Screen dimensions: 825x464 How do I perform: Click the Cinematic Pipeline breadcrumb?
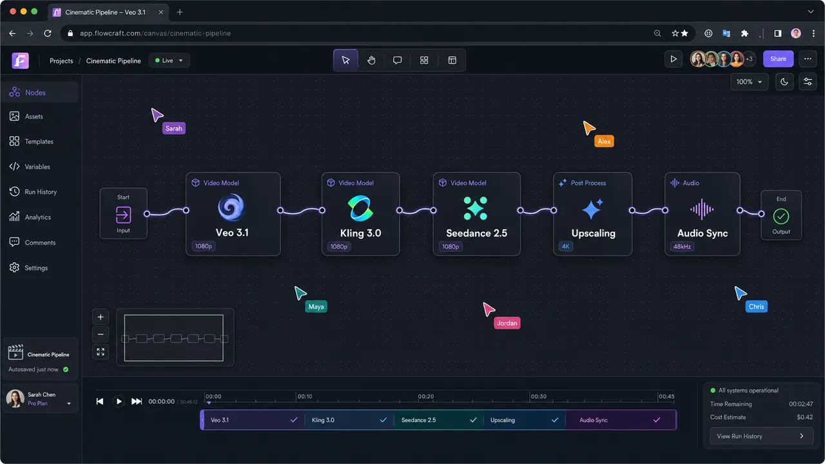113,61
